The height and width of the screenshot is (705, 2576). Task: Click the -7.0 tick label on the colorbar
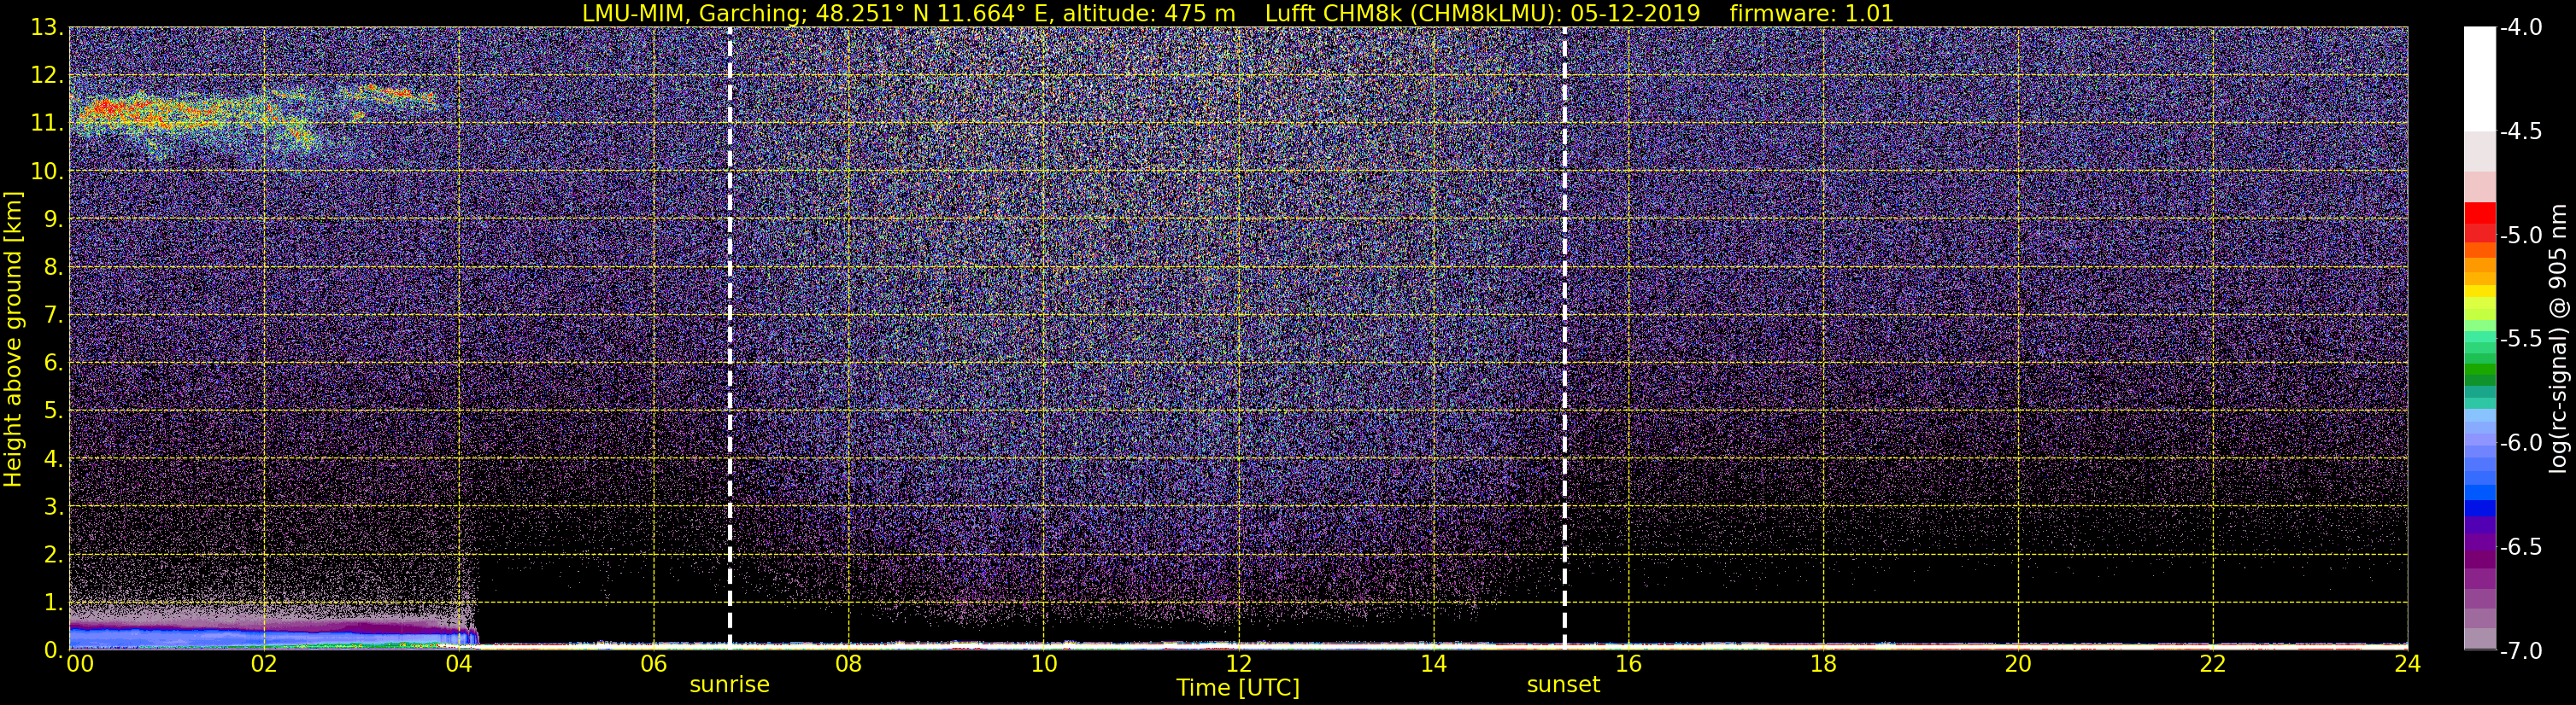[x=2520, y=651]
